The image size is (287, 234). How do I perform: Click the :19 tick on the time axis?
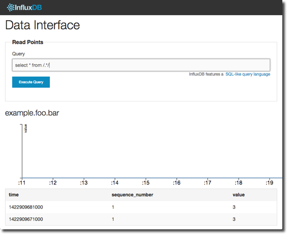click(269, 183)
